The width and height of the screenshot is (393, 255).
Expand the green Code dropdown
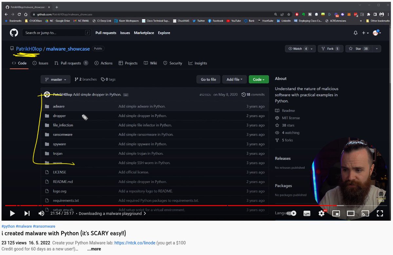pos(259,79)
